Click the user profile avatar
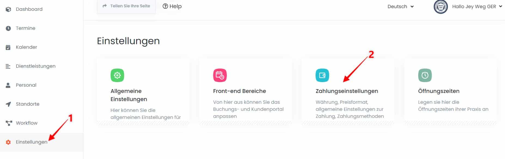 440,7
